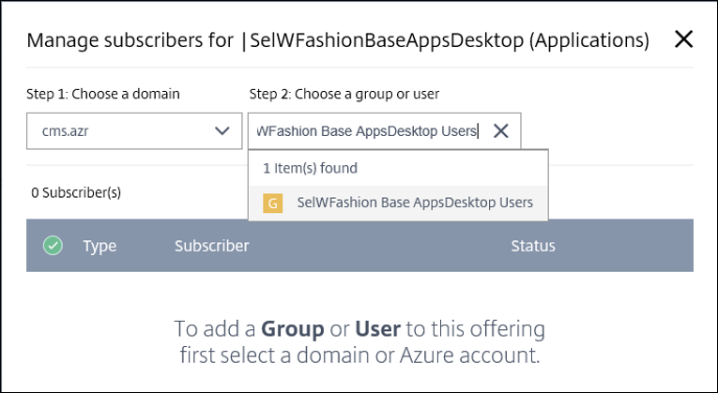
Task: Sort by Status column header
Action: pos(533,247)
